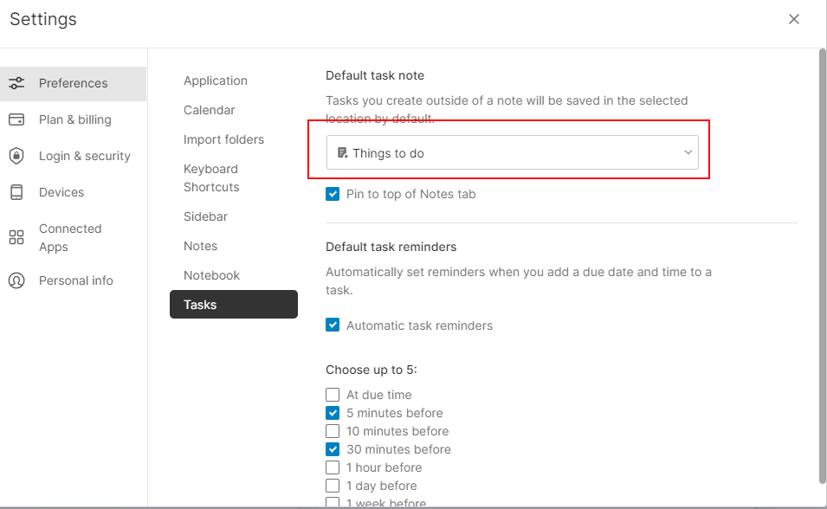The height and width of the screenshot is (509, 827).
Task: Click the note icon beside Things to do
Action: (342, 153)
